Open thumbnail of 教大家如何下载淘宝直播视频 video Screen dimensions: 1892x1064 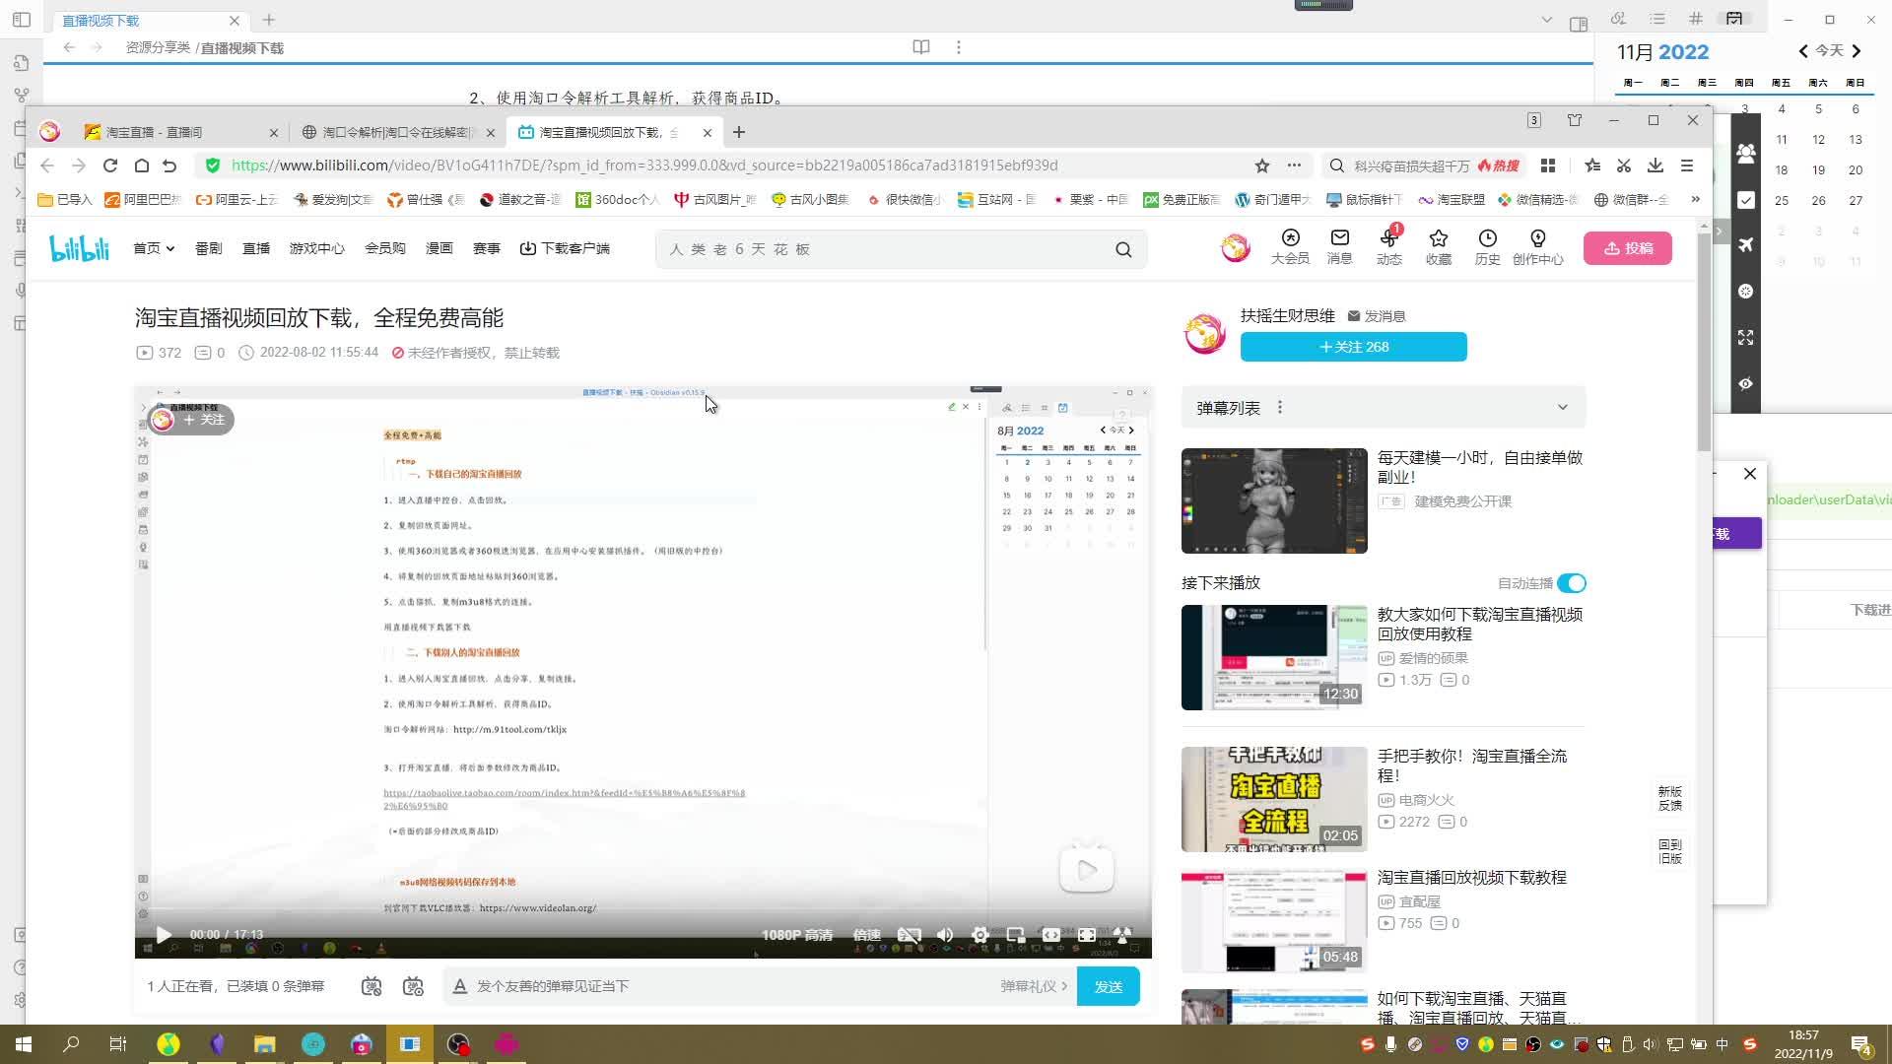pyautogui.click(x=1274, y=657)
